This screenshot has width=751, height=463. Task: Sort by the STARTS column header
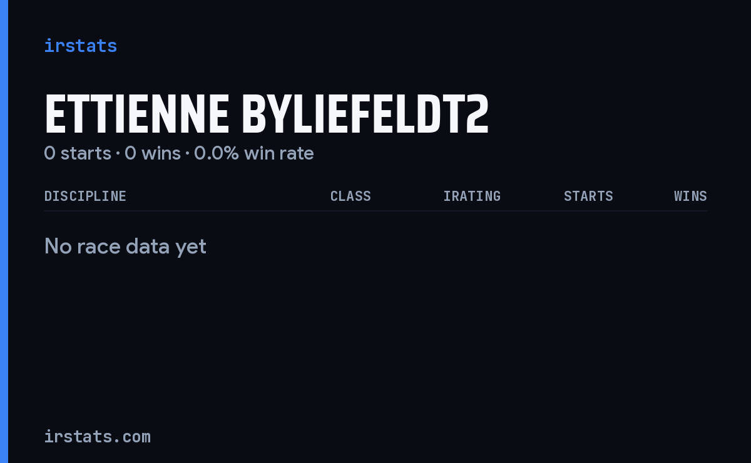click(x=588, y=196)
